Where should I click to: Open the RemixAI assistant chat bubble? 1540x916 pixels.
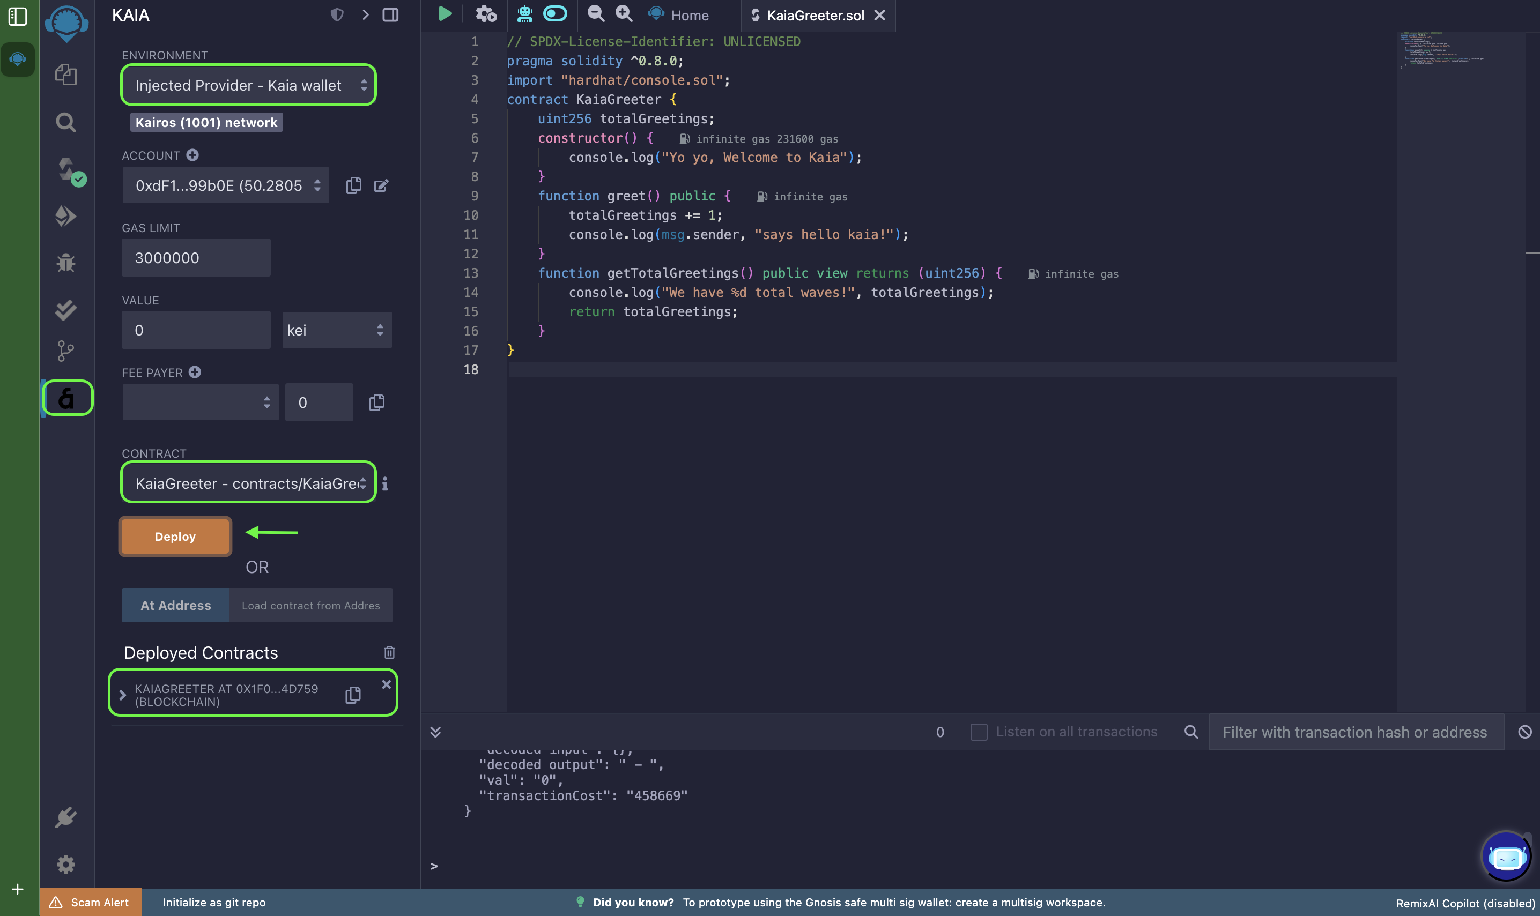[x=1506, y=857]
